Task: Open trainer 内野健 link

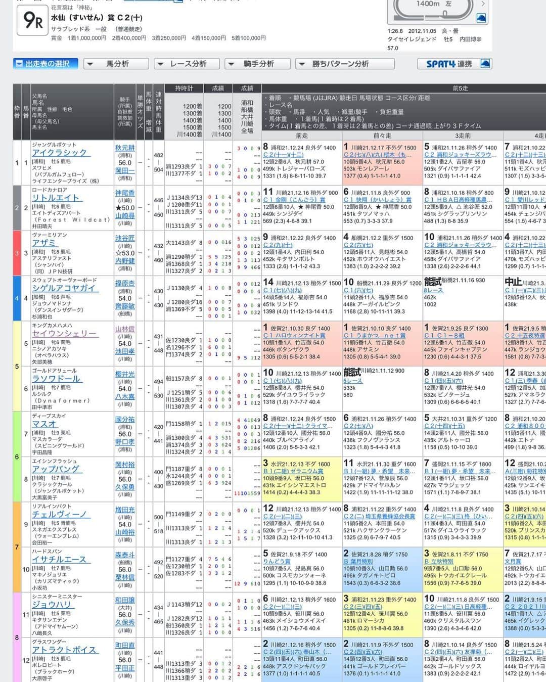Action: pyautogui.click(x=125, y=261)
